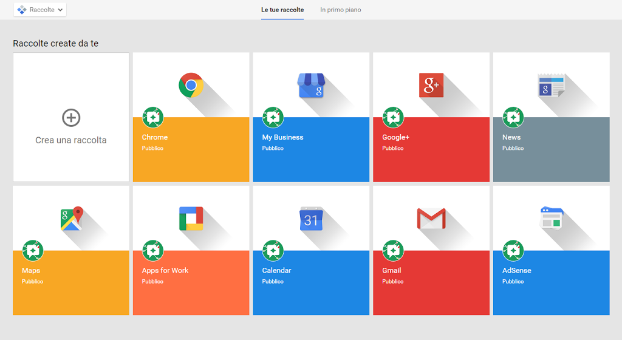Image resolution: width=622 pixels, height=340 pixels.
Task: Switch to Le tue raccolte tab
Action: [282, 10]
